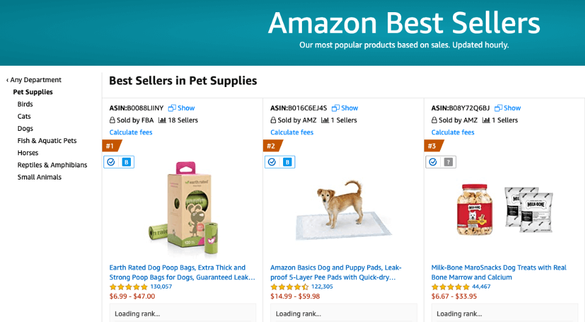The width and height of the screenshot is (585, 322).
Task: Show details for ASIN B016C6EJ4S
Action: [x=345, y=108]
